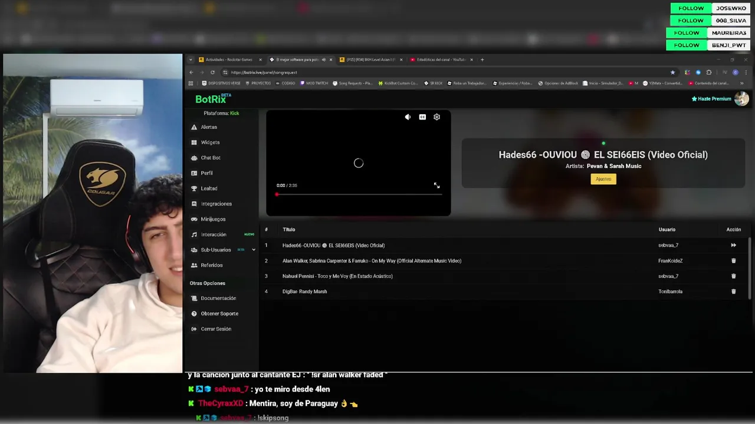
Task: Open the MOD TWITCH bookmark
Action: point(314,83)
